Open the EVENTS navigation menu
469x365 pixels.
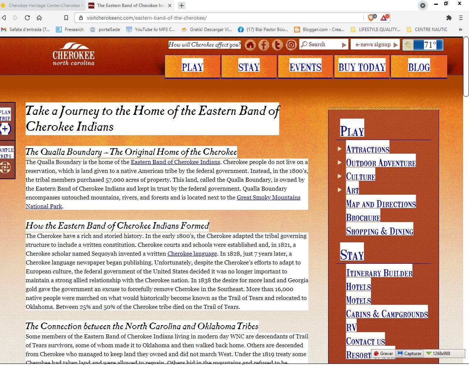pos(305,67)
